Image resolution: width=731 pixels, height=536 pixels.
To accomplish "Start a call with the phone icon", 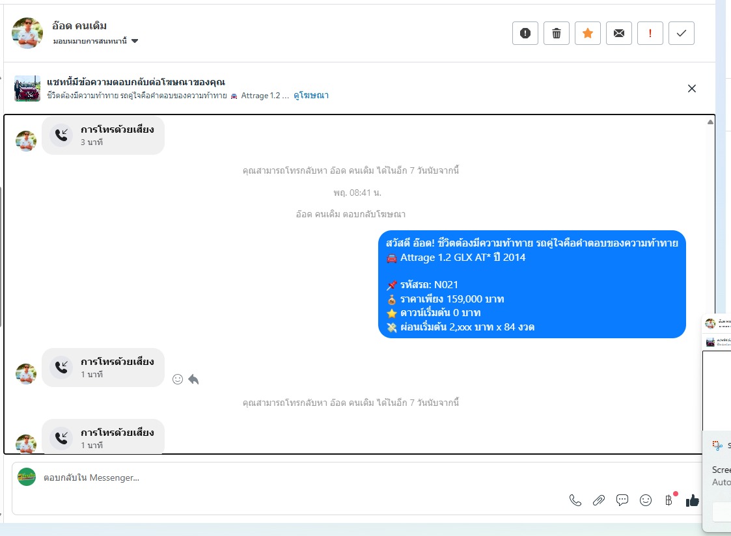I will (575, 500).
